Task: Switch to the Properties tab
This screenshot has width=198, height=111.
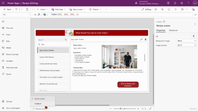Action: pos(161,30)
